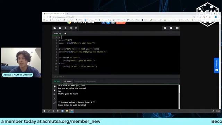Screen dimensions: 222x125
Task: Open the terminal prompt icon in sidebar
Action: pyautogui.click(x=55, y=99)
